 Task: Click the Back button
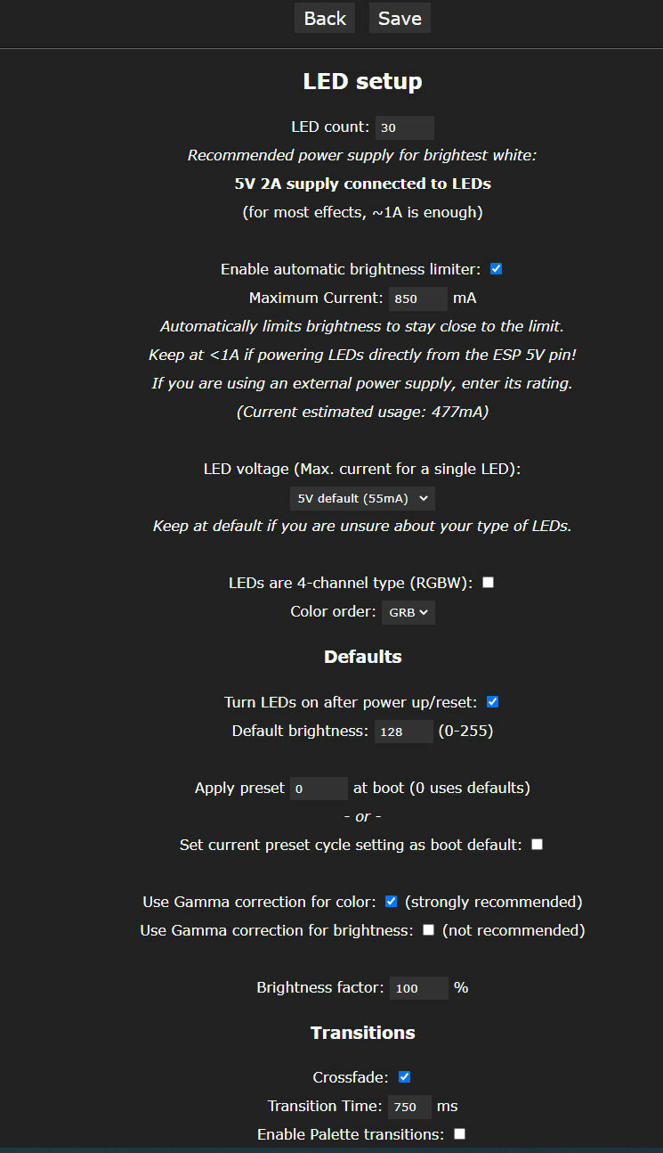click(325, 18)
